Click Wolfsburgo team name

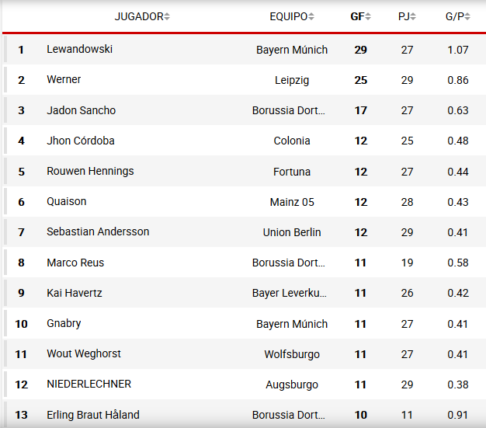pyautogui.click(x=292, y=354)
